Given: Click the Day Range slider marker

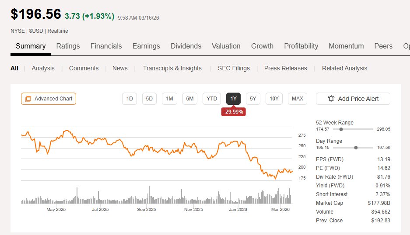Looking at the screenshot, I should [x=356, y=148].
